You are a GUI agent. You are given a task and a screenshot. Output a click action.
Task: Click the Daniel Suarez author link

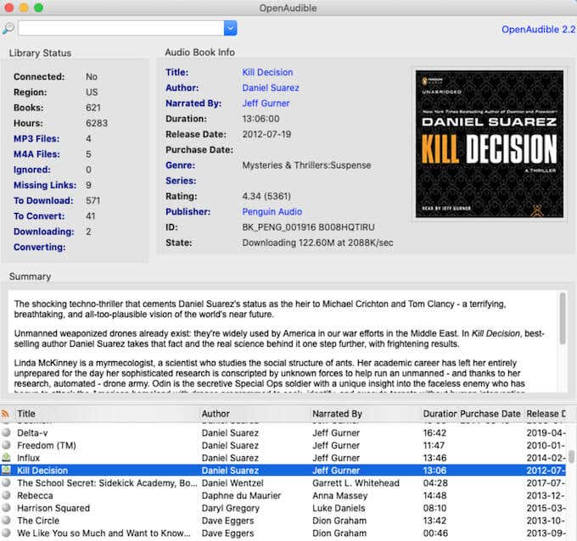[271, 88]
